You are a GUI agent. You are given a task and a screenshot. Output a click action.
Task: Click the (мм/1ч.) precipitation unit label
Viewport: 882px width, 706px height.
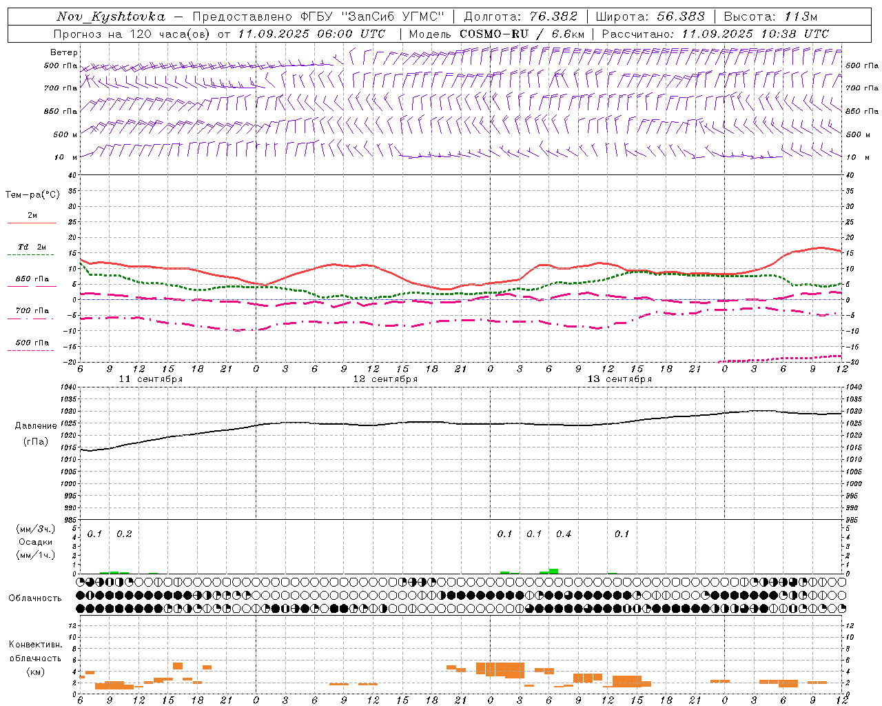36,555
